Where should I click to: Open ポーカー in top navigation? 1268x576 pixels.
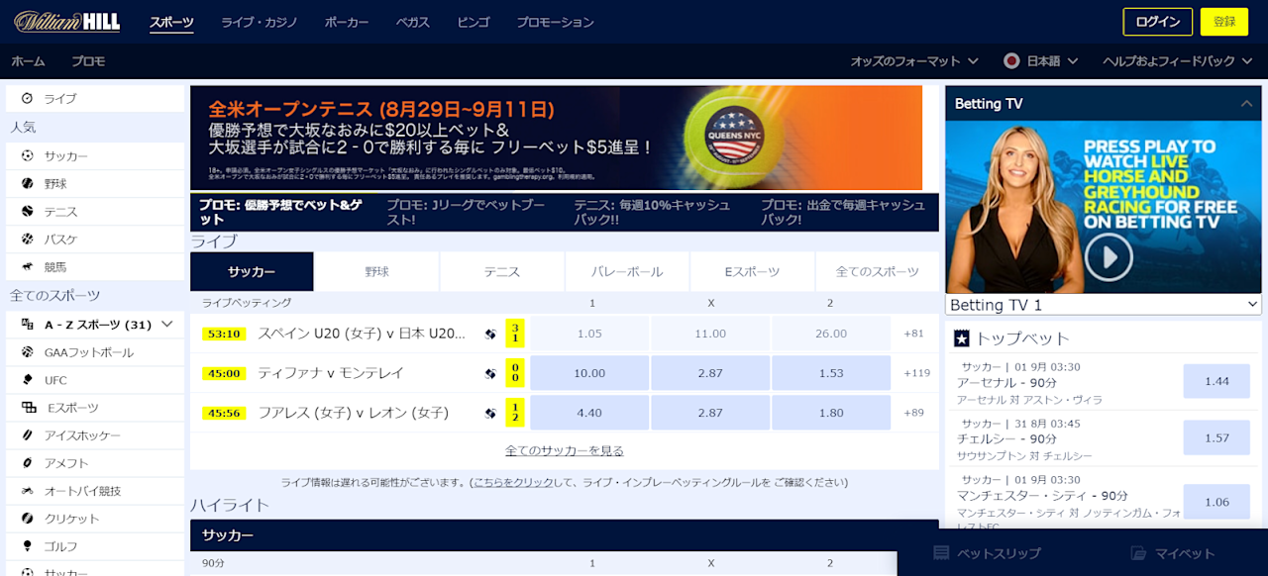(347, 22)
